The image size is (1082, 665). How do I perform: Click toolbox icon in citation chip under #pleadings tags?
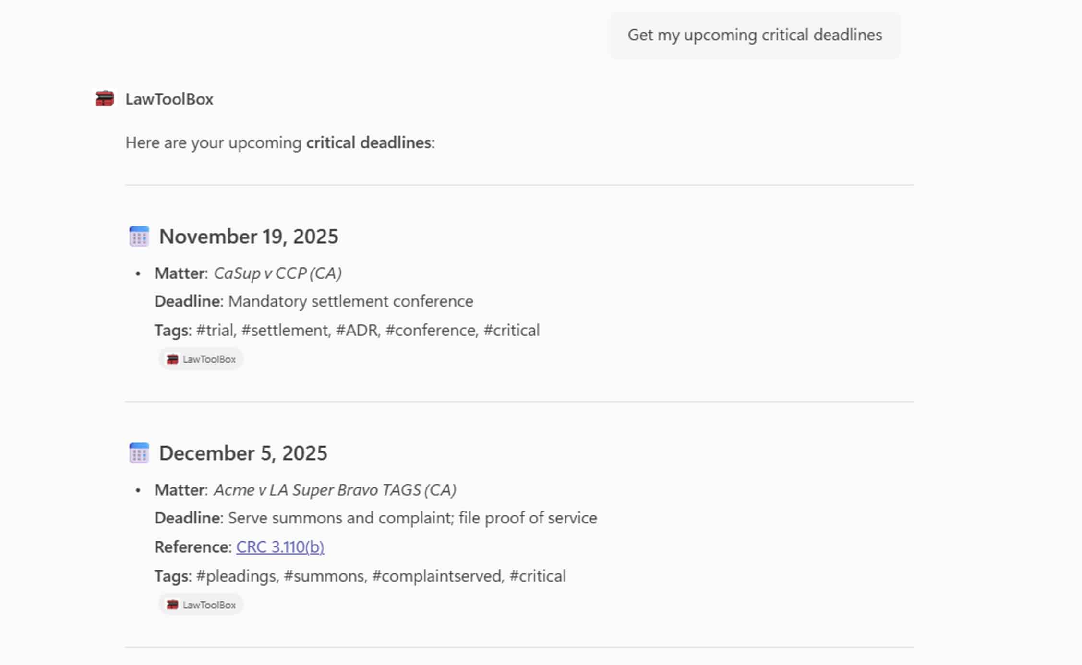(172, 605)
